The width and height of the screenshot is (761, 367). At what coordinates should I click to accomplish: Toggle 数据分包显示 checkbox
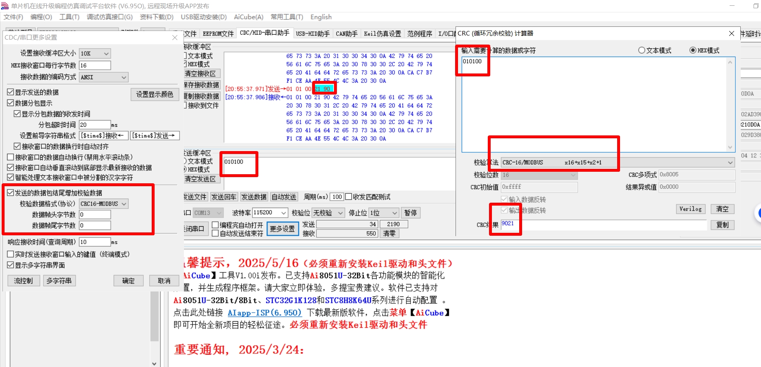click(11, 103)
